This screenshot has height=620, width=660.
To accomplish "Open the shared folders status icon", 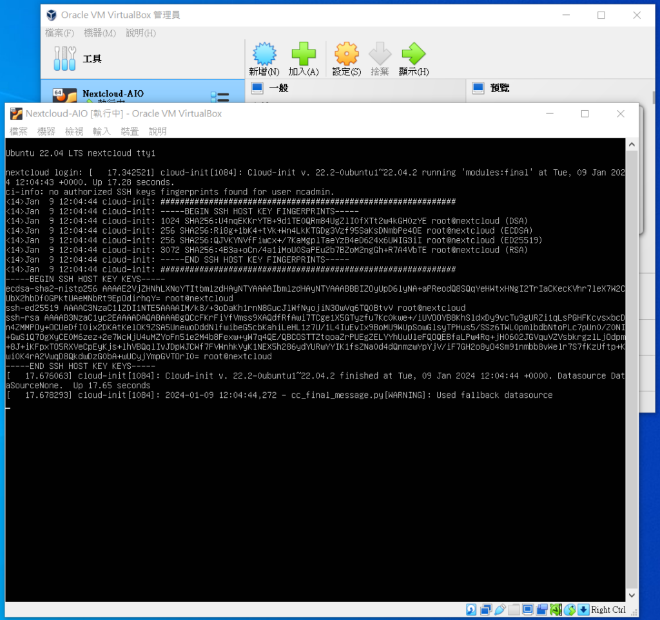I will pos(514,609).
